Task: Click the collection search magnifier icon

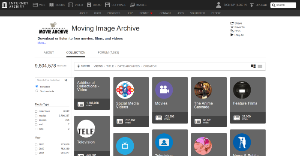Action: click(66, 80)
